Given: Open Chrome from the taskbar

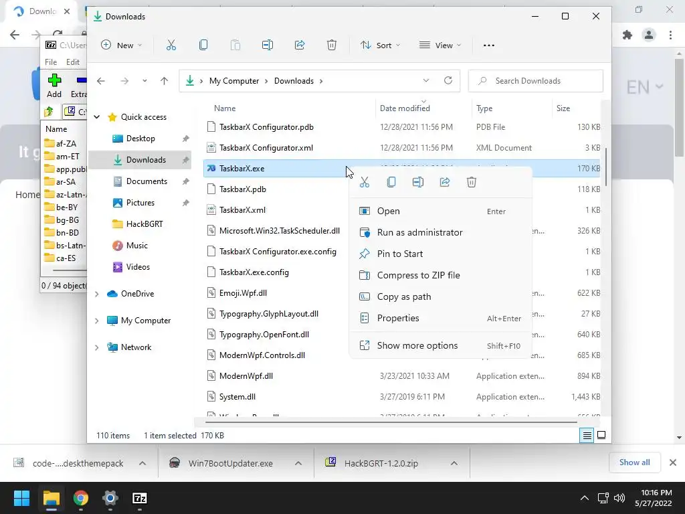Looking at the screenshot, I should pos(81,498).
